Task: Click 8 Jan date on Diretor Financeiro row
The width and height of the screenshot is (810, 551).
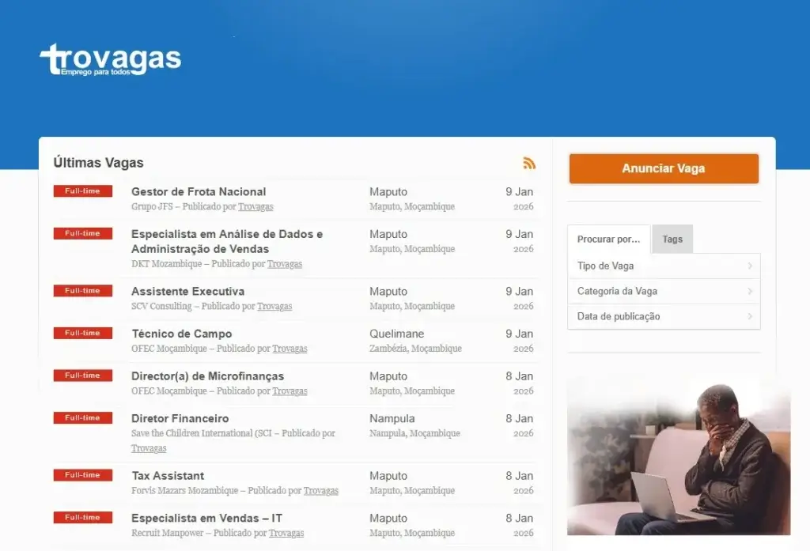Action: [x=519, y=418]
